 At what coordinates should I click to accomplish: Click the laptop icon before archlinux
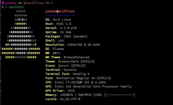point(25,3)
